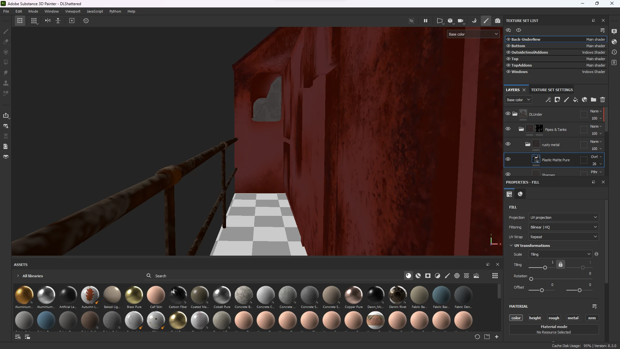Select the Eraser tool
Viewport: 620px width, 349px height.
pyautogui.click(x=6, y=42)
